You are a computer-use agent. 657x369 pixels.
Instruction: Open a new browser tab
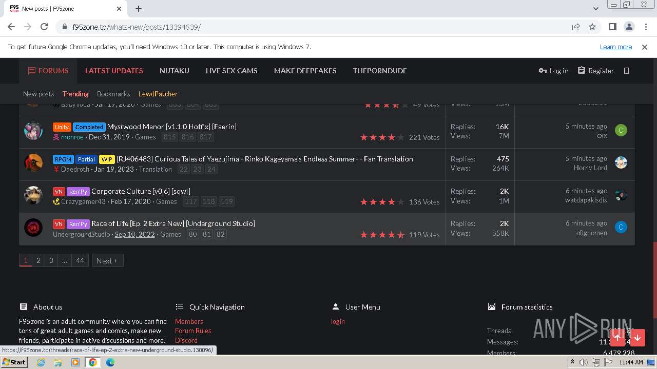click(139, 9)
